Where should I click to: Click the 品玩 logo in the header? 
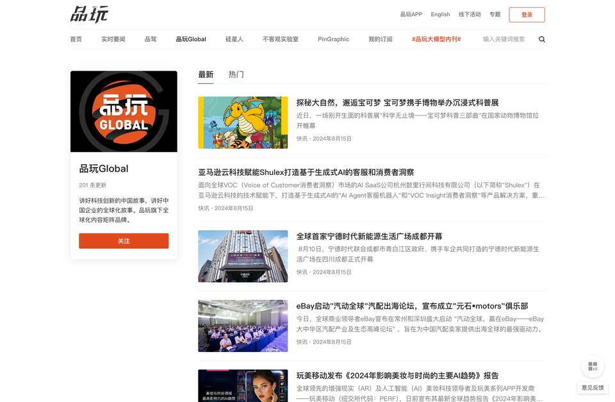point(89,14)
